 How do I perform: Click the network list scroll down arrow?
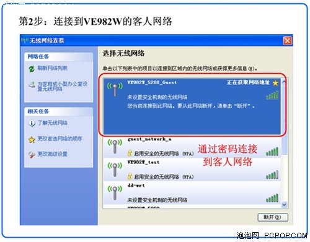pos(284,205)
